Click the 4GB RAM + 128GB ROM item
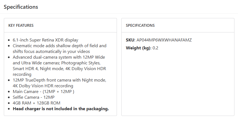This screenshot has height=120, width=238. (x=37, y=103)
